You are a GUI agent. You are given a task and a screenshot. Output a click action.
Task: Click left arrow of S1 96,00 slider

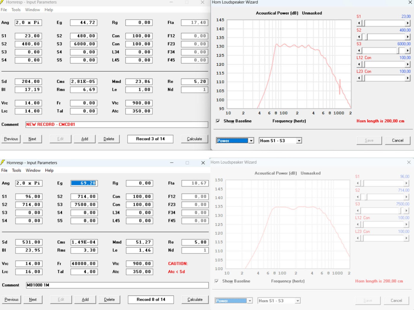point(358,183)
